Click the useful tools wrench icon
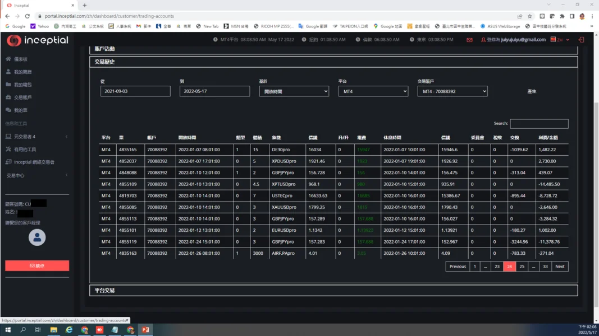Screen dimensions: 599x336 click(8, 149)
